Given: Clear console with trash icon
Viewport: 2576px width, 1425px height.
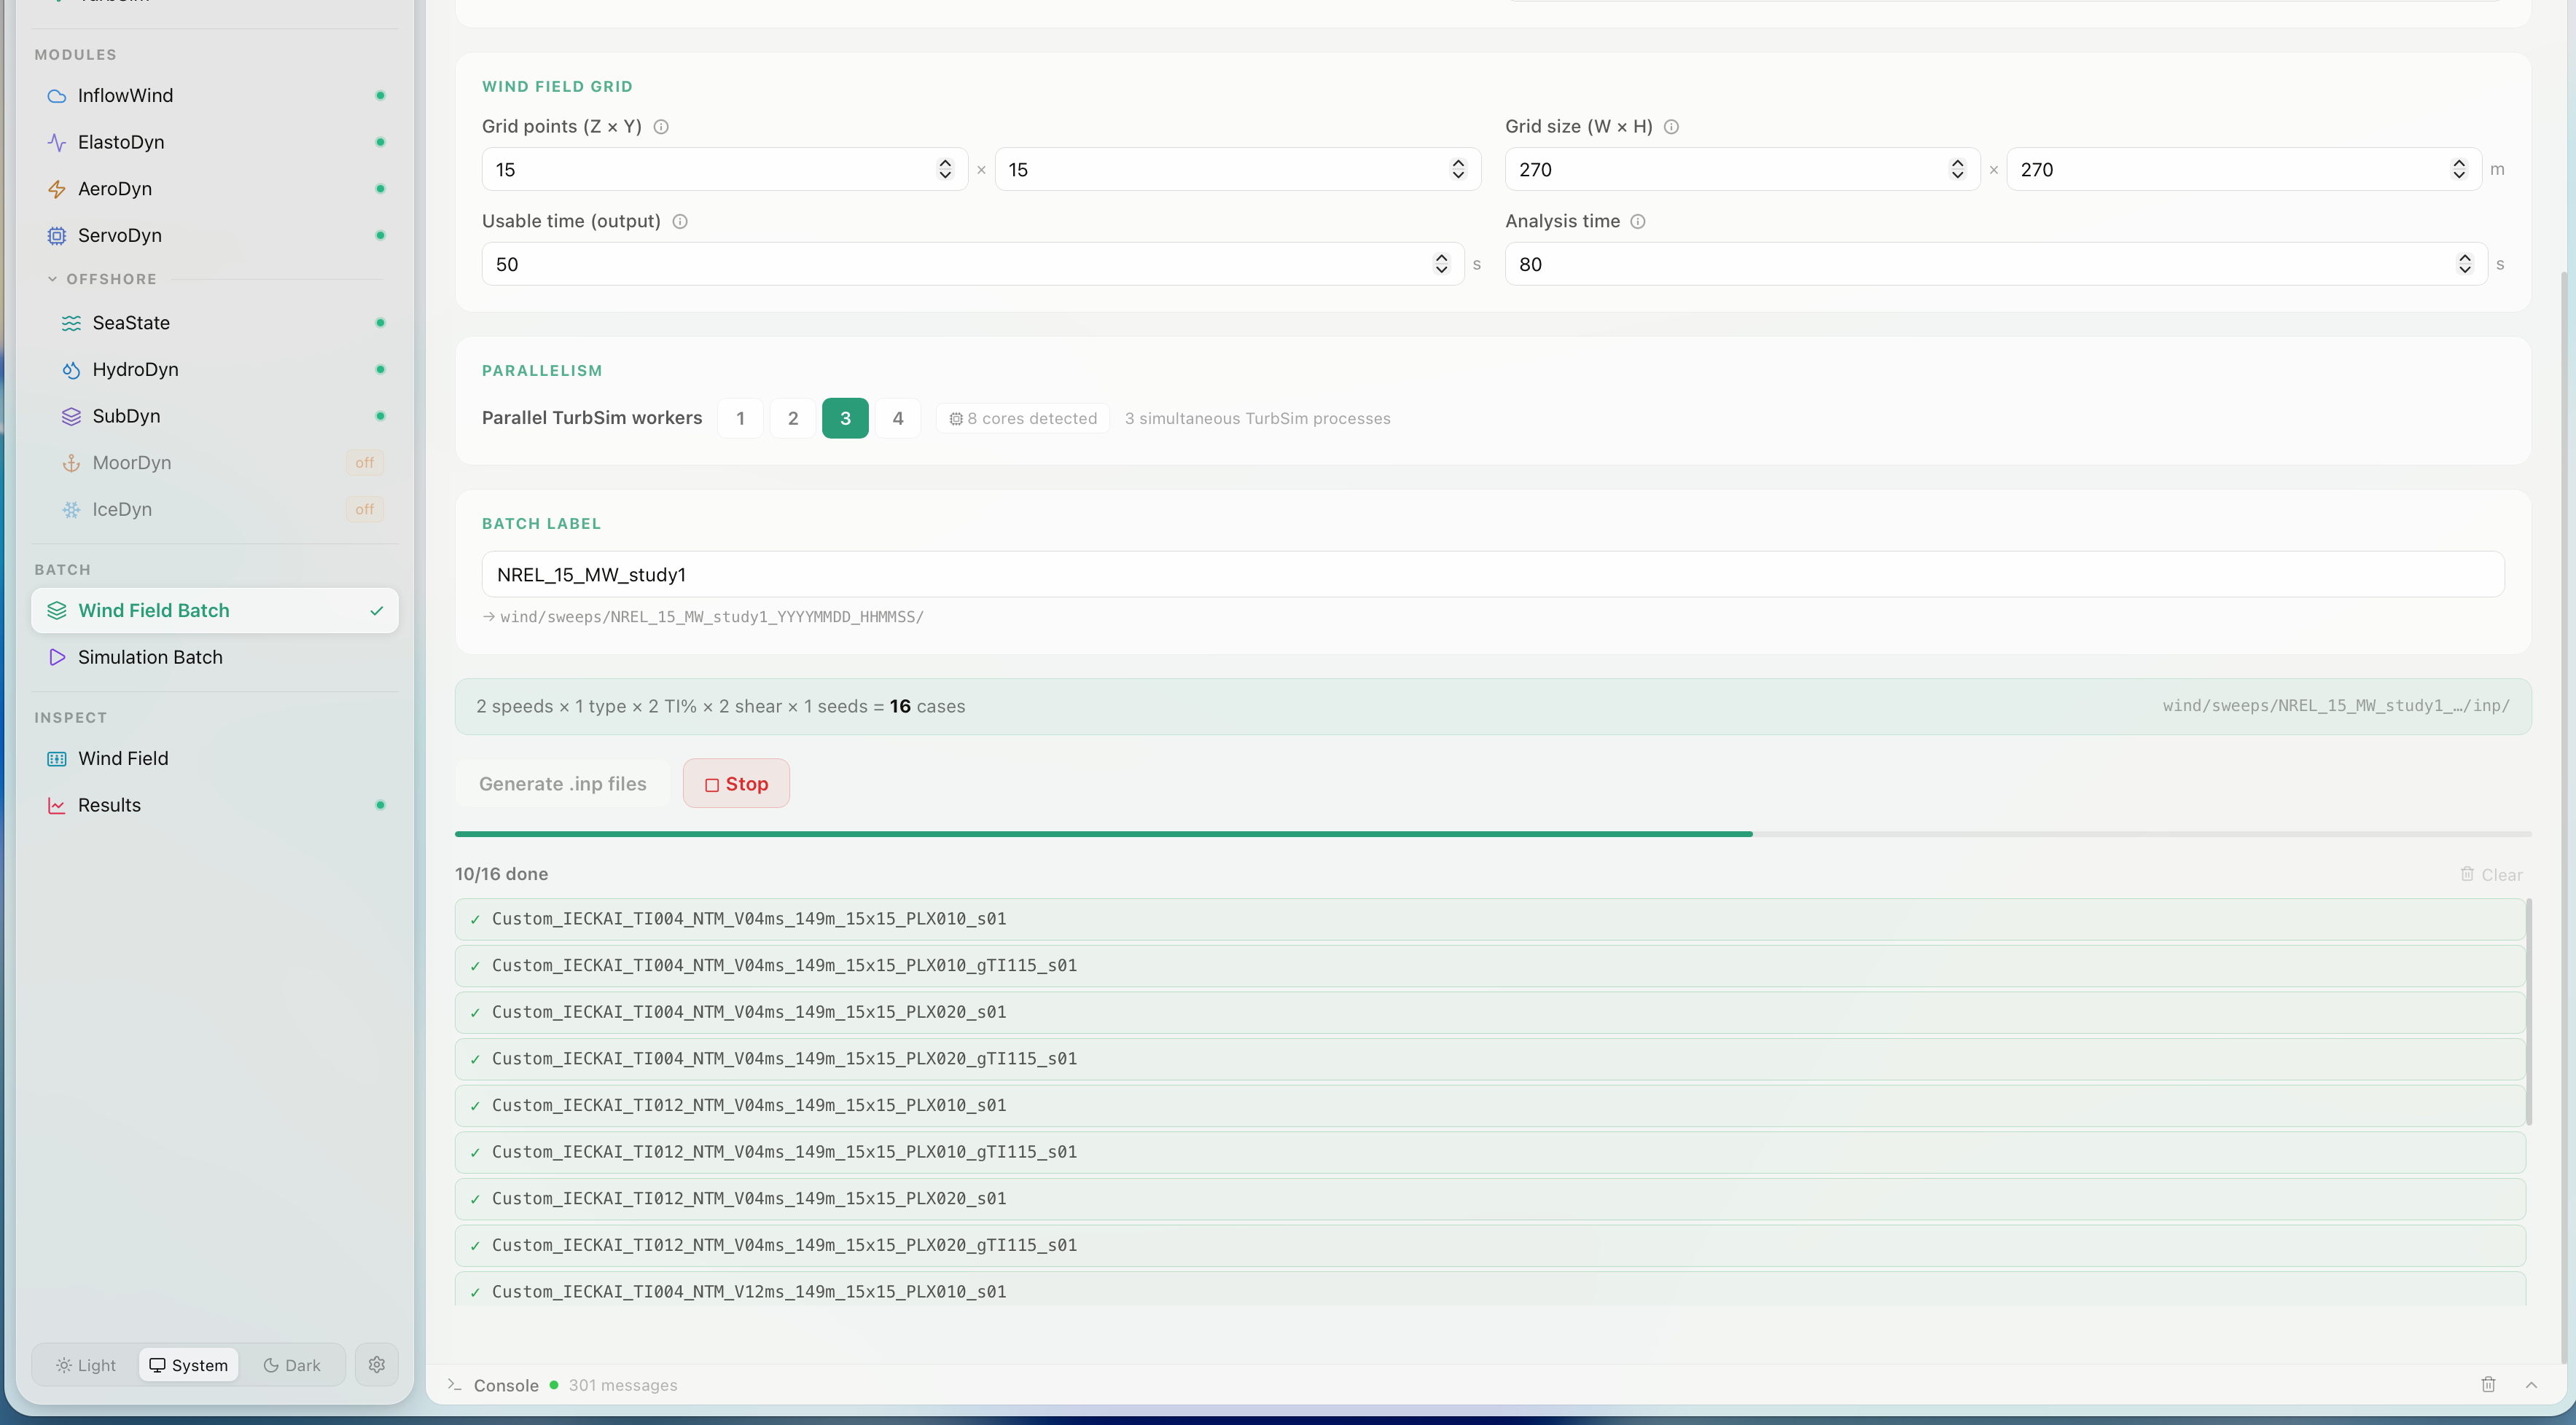Looking at the screenshot, I should tap(2488, 1385).
